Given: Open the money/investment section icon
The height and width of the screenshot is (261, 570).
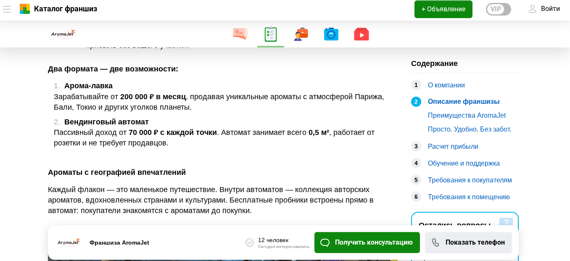Looking at the screenshot, I should (x=240, y=34).
